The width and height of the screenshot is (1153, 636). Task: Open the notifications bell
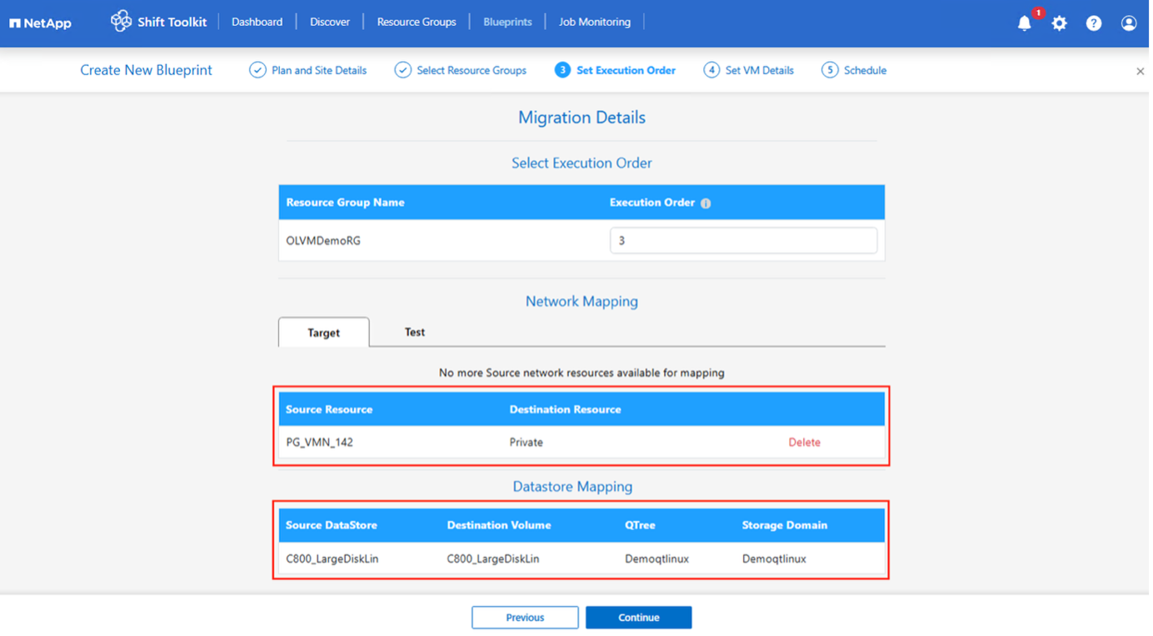click(x=1024, y=23)
